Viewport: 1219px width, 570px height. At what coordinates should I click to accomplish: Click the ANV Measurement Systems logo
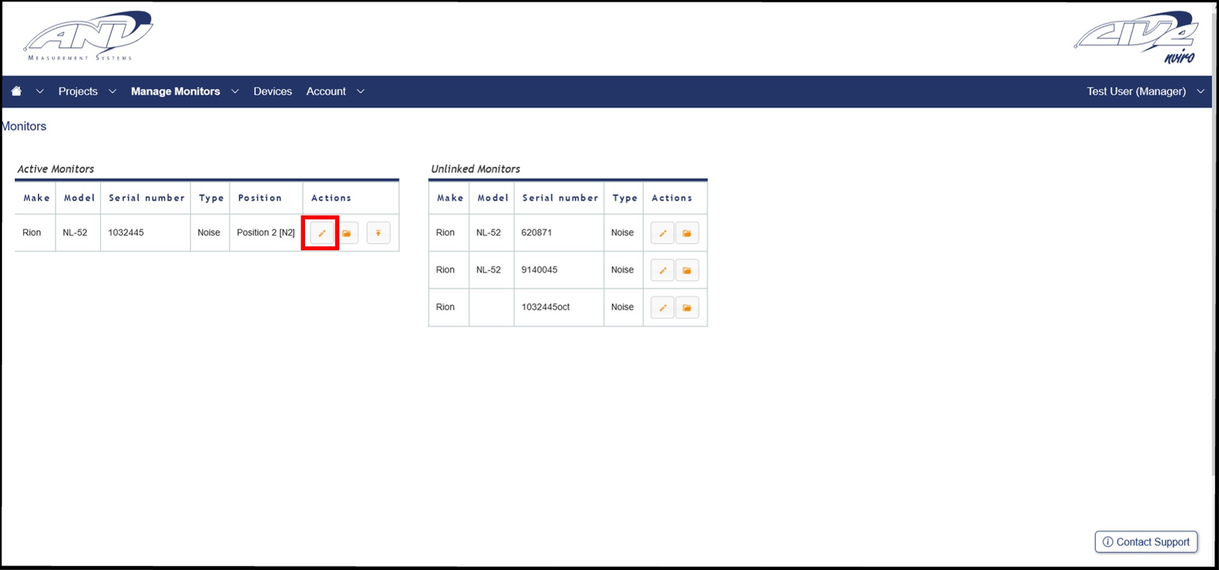88,36
